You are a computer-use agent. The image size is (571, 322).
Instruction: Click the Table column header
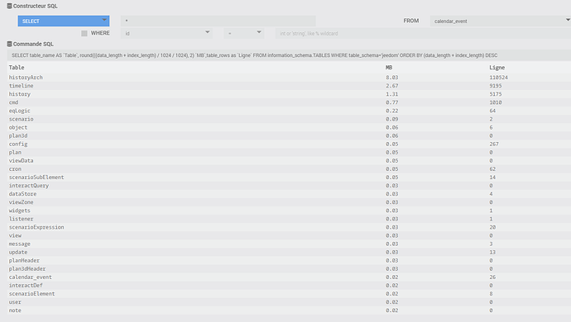pos(17,68)
